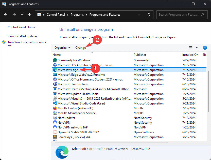This screenshot has height=160, width=211.
Task: Click the Back navigation arrow
Action: (6, 15)
